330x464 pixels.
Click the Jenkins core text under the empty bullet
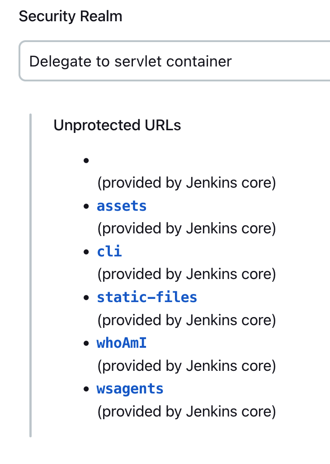[186, 183]
